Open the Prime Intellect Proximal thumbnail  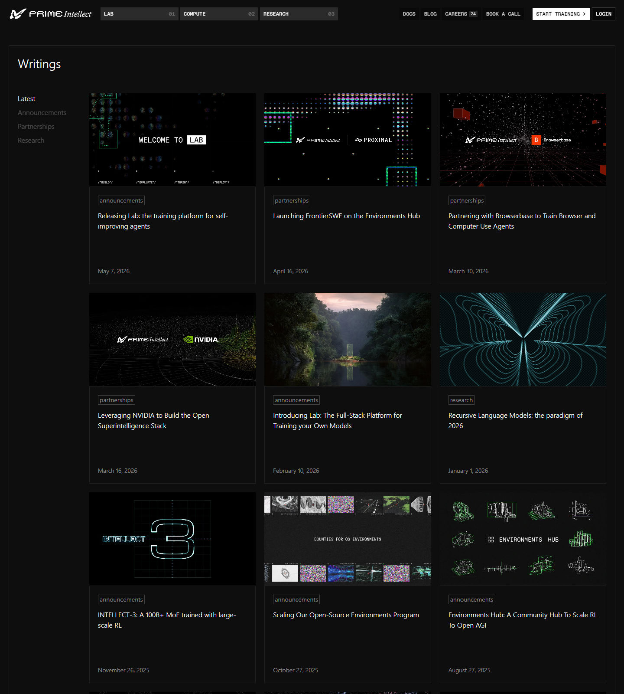pos(348,140)
